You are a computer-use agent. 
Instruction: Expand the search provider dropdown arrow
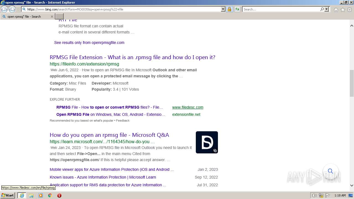327,9
